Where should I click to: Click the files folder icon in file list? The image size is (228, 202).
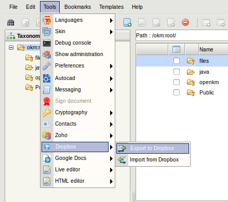[x=191, y=61]
